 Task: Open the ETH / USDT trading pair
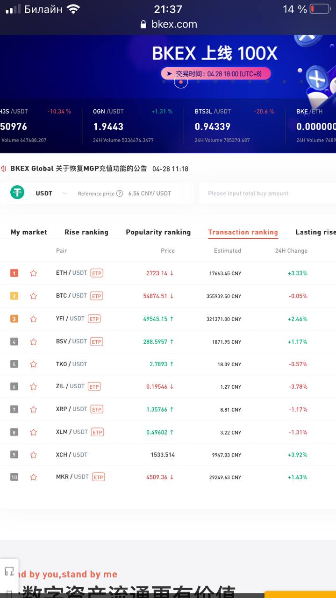pyautogui.click(x=71, y=273)
